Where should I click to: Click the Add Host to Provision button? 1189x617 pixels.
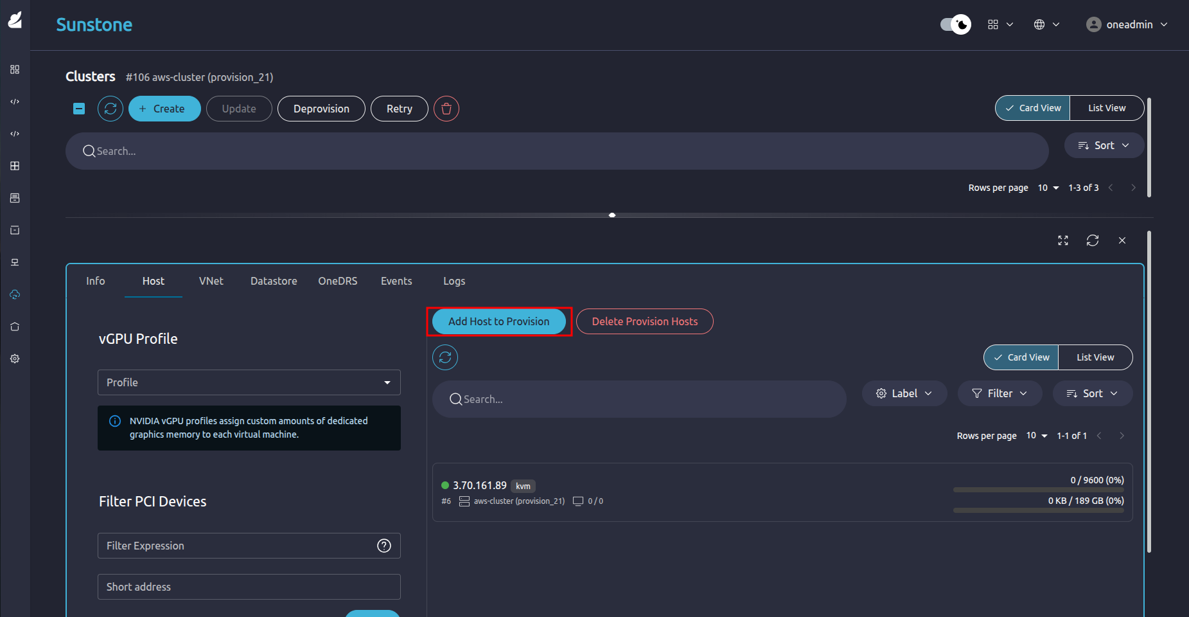pos(498,321)
